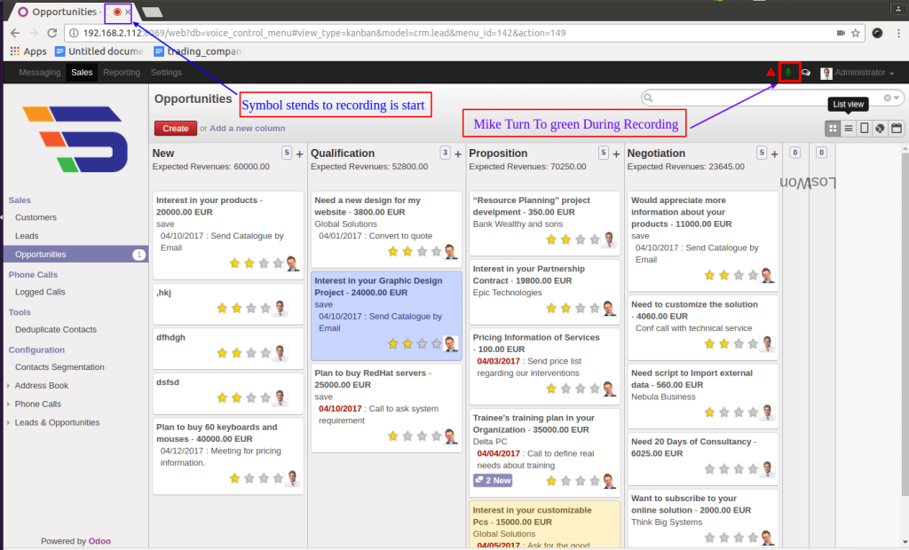The height and width of the screenshot is (550, 909).
Task: Open the chat conversations icon
Action: (x=806, y=73)
